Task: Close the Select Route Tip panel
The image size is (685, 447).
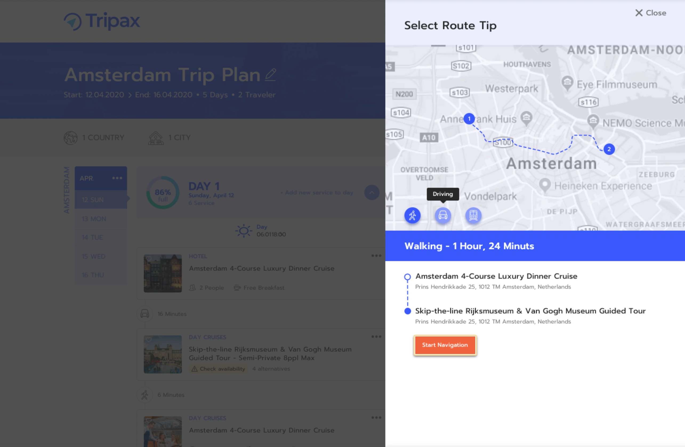Action: point(650,13)
